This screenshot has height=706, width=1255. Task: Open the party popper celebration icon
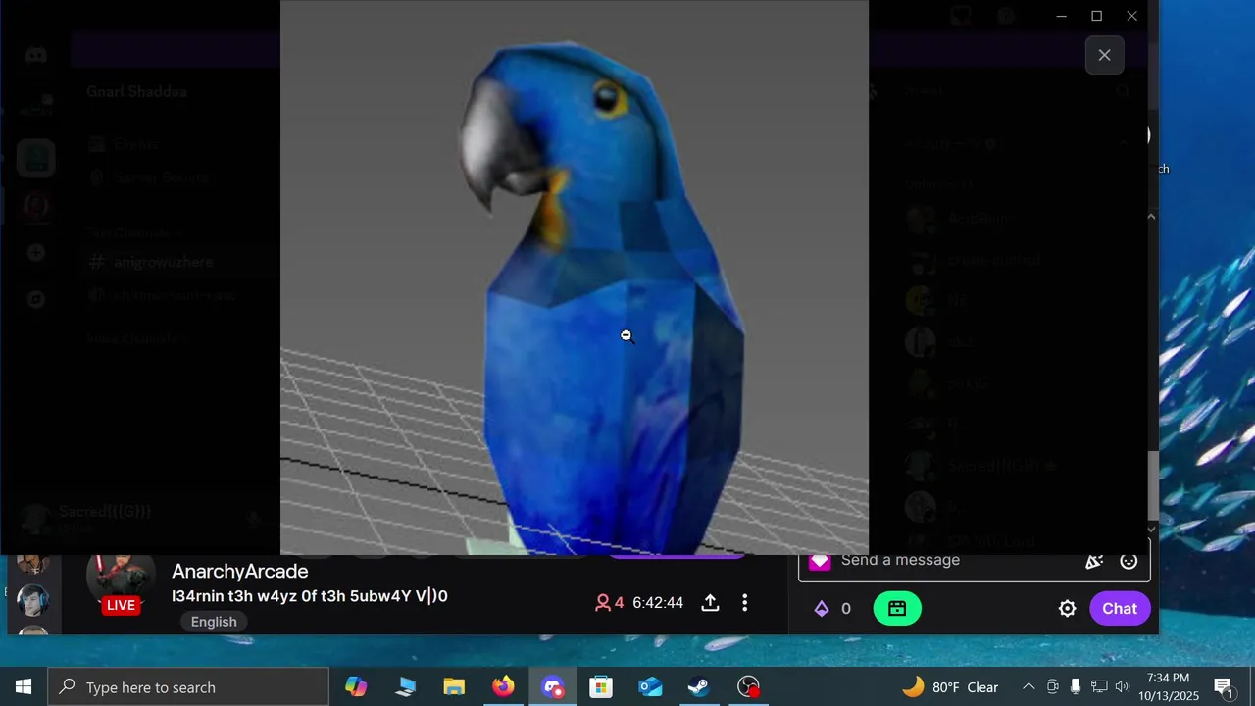(x=1094, y=561)
